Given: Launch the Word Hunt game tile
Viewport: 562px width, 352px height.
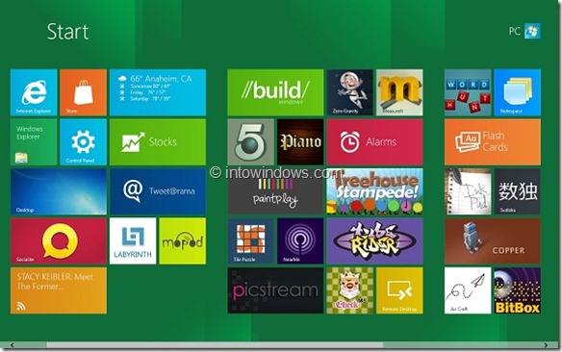Looking at the screenshot, I should tap(468, 92).
